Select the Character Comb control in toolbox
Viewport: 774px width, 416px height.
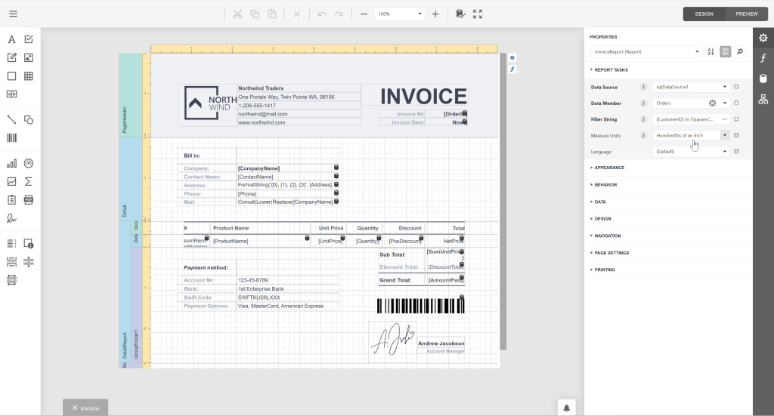click(12, 94)
